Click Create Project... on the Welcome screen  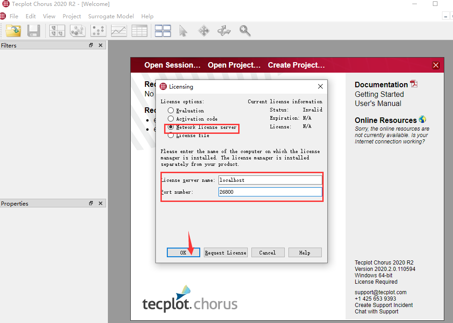296,65
